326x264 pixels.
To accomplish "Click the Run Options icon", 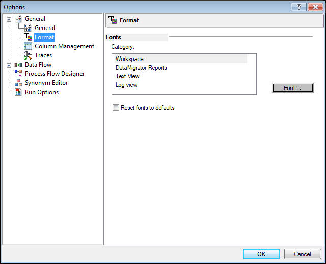I will pyautogui.click(x=18, y=92).
